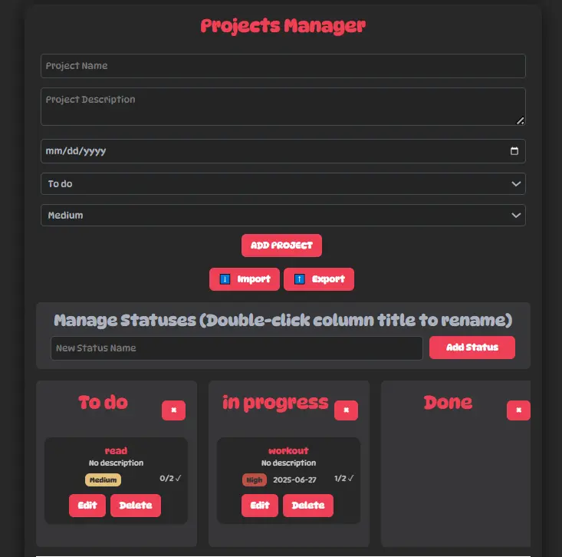
Task: Click the workout project title
Action: pyautogui.click(x=288, y=450)
